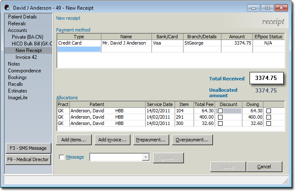Check Discount box for item 300
Viewport: 295px width, 191px height.
point(220,124)
